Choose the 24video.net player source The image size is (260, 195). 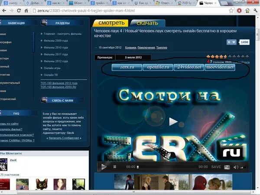pyautogui.click(x=189, y=67)
